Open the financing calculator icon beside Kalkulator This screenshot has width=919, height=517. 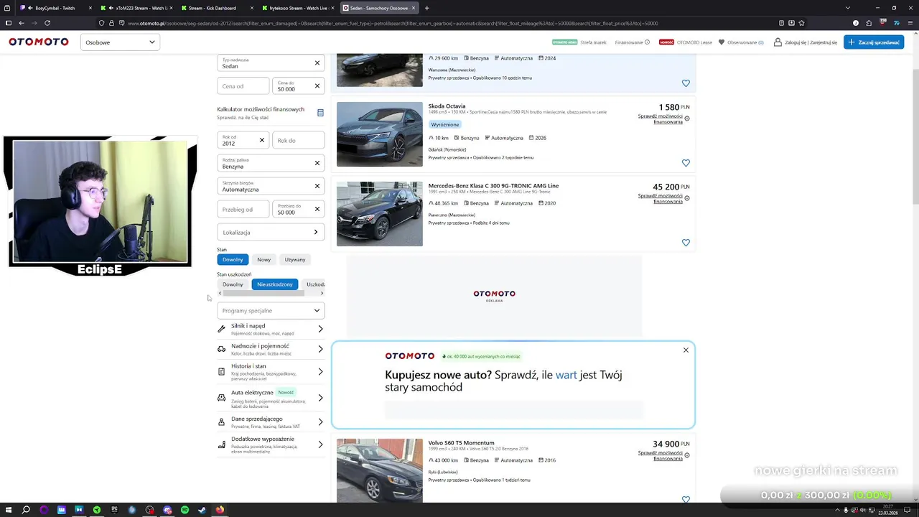coord(320,113)
